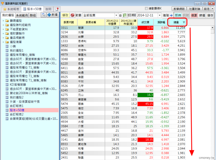The width and height of the screenshot is (216, 160).
Task: Click the table icon beside 我的選股2
Action: tap(7, 97)
